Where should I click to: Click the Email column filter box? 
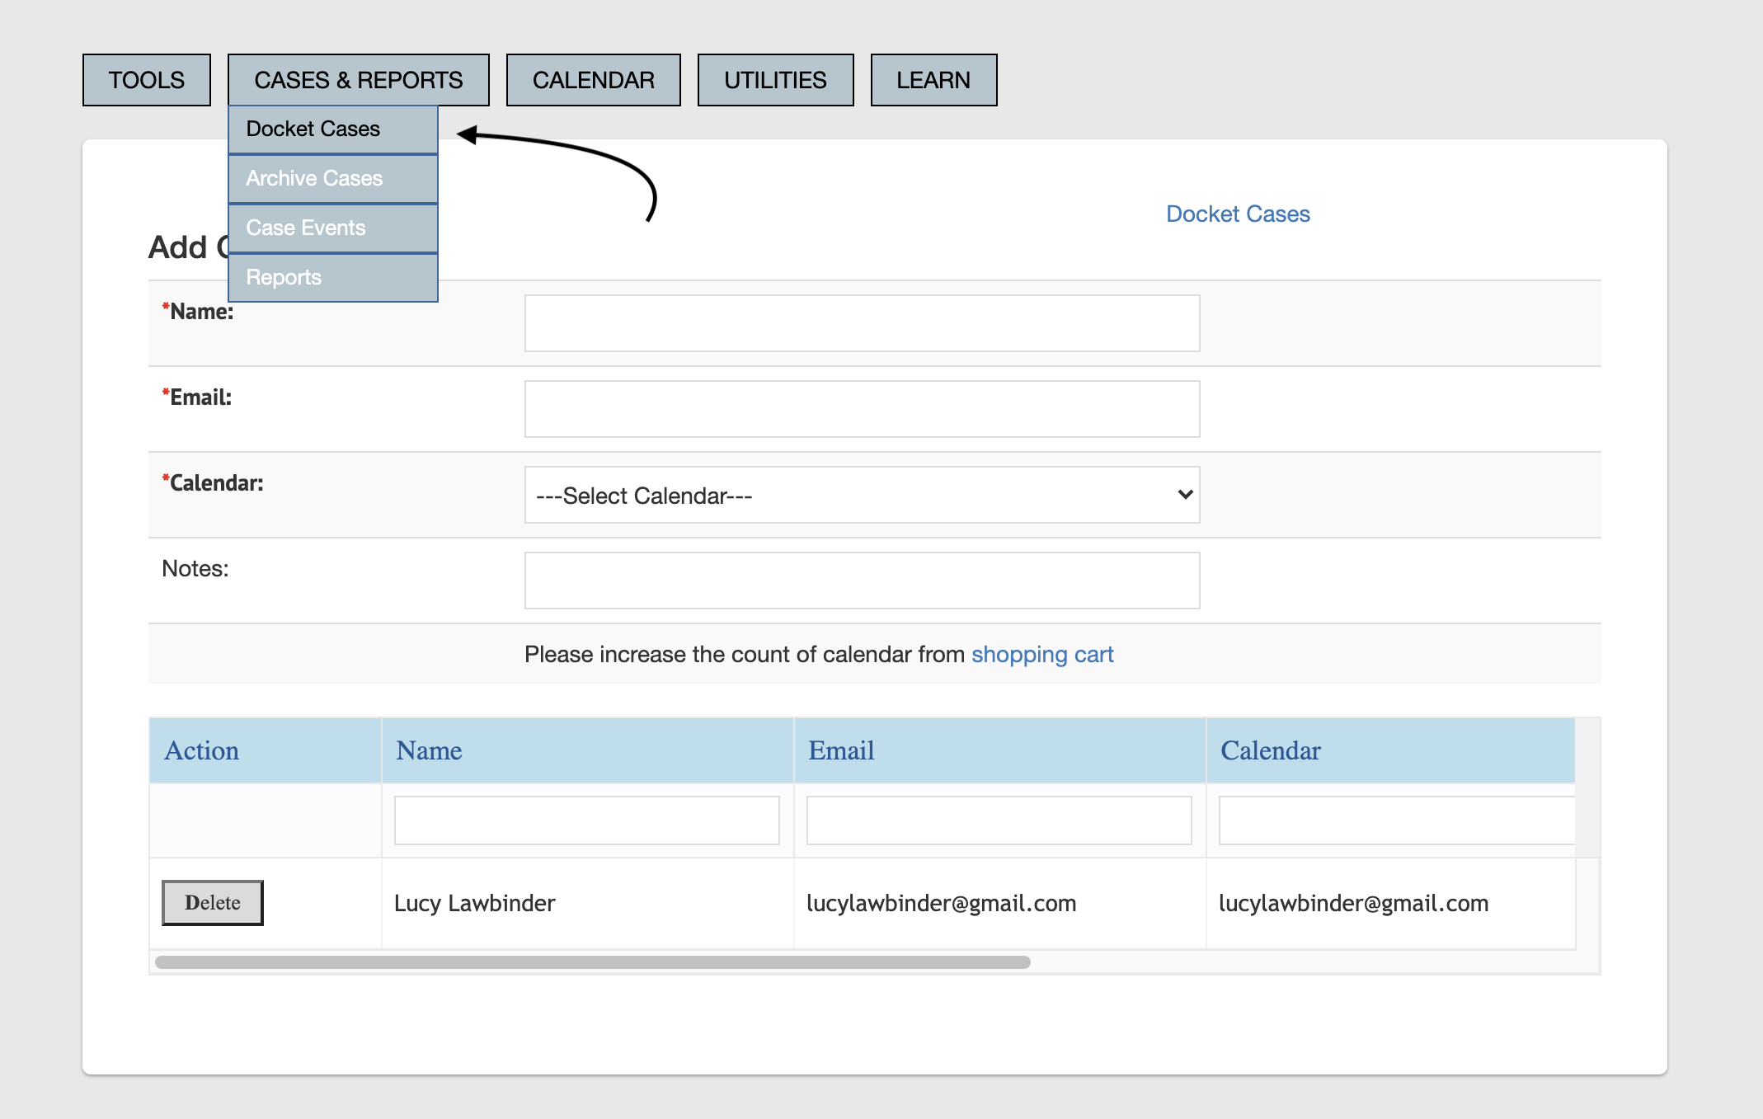point(998,820)
